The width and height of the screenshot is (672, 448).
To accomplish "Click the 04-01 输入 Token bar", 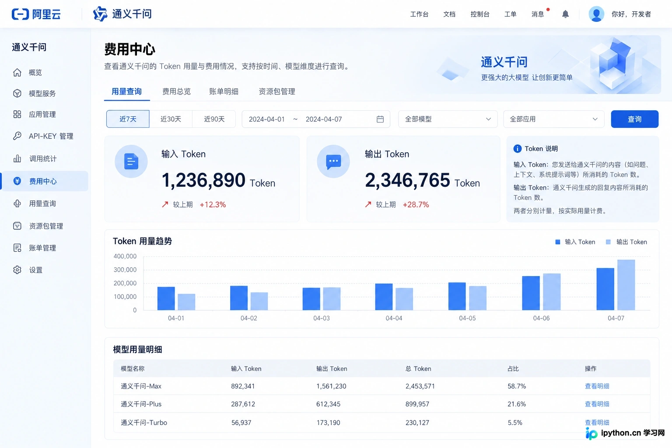I will 166,298.
